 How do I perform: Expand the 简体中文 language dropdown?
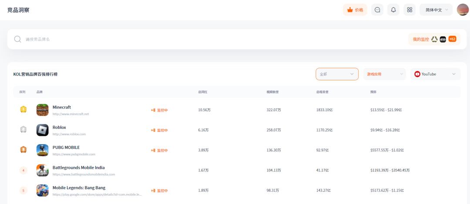(x=436, y=10)
